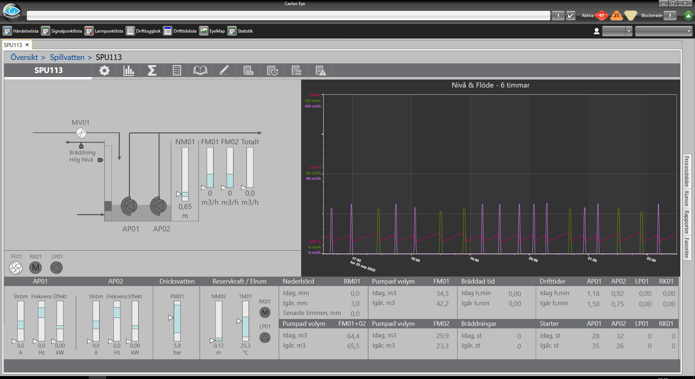
Task: Open the user dropdown arrow
Action: pos(629,31)
